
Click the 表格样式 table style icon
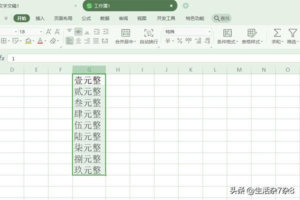[x=251, y=33]
